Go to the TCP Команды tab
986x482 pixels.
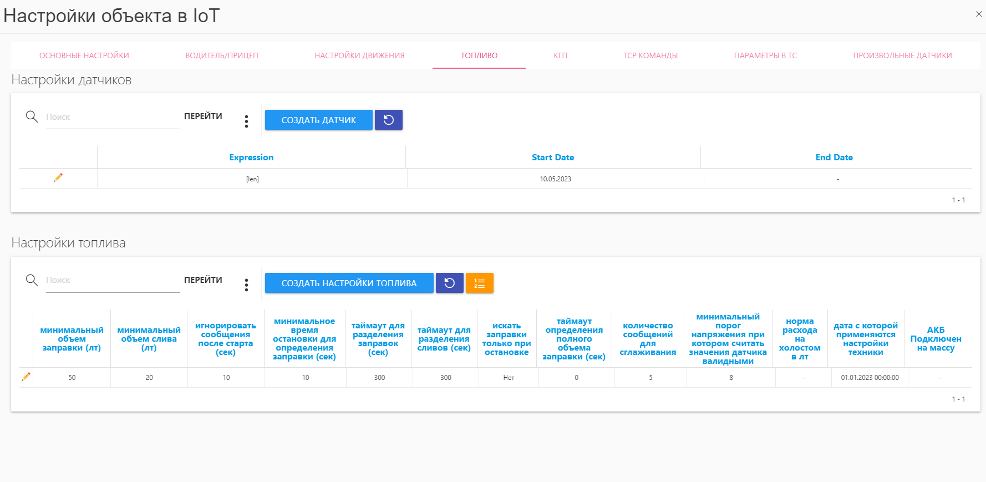(650, 55)
